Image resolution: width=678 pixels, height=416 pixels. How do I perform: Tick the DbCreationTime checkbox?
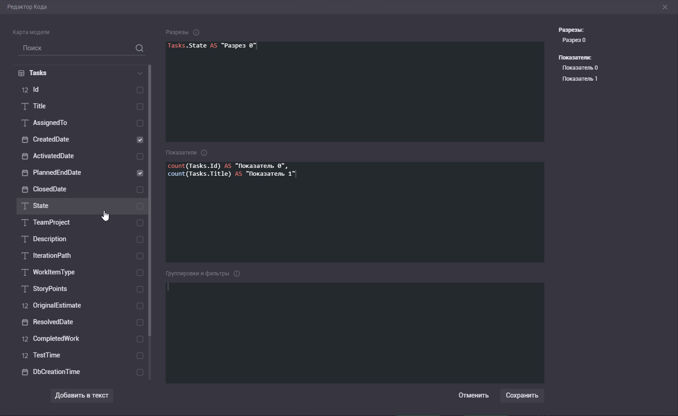140,372
